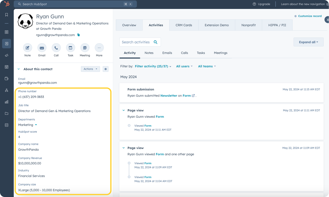Open the Automations workflow icon in the sidebar
The height and width of the screenshot is (197, 329).
click(x=7, y=90)
